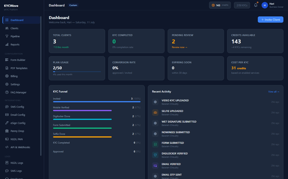
Task: Click the Selfie Done orange bar
Action: [x=82, y=137]
